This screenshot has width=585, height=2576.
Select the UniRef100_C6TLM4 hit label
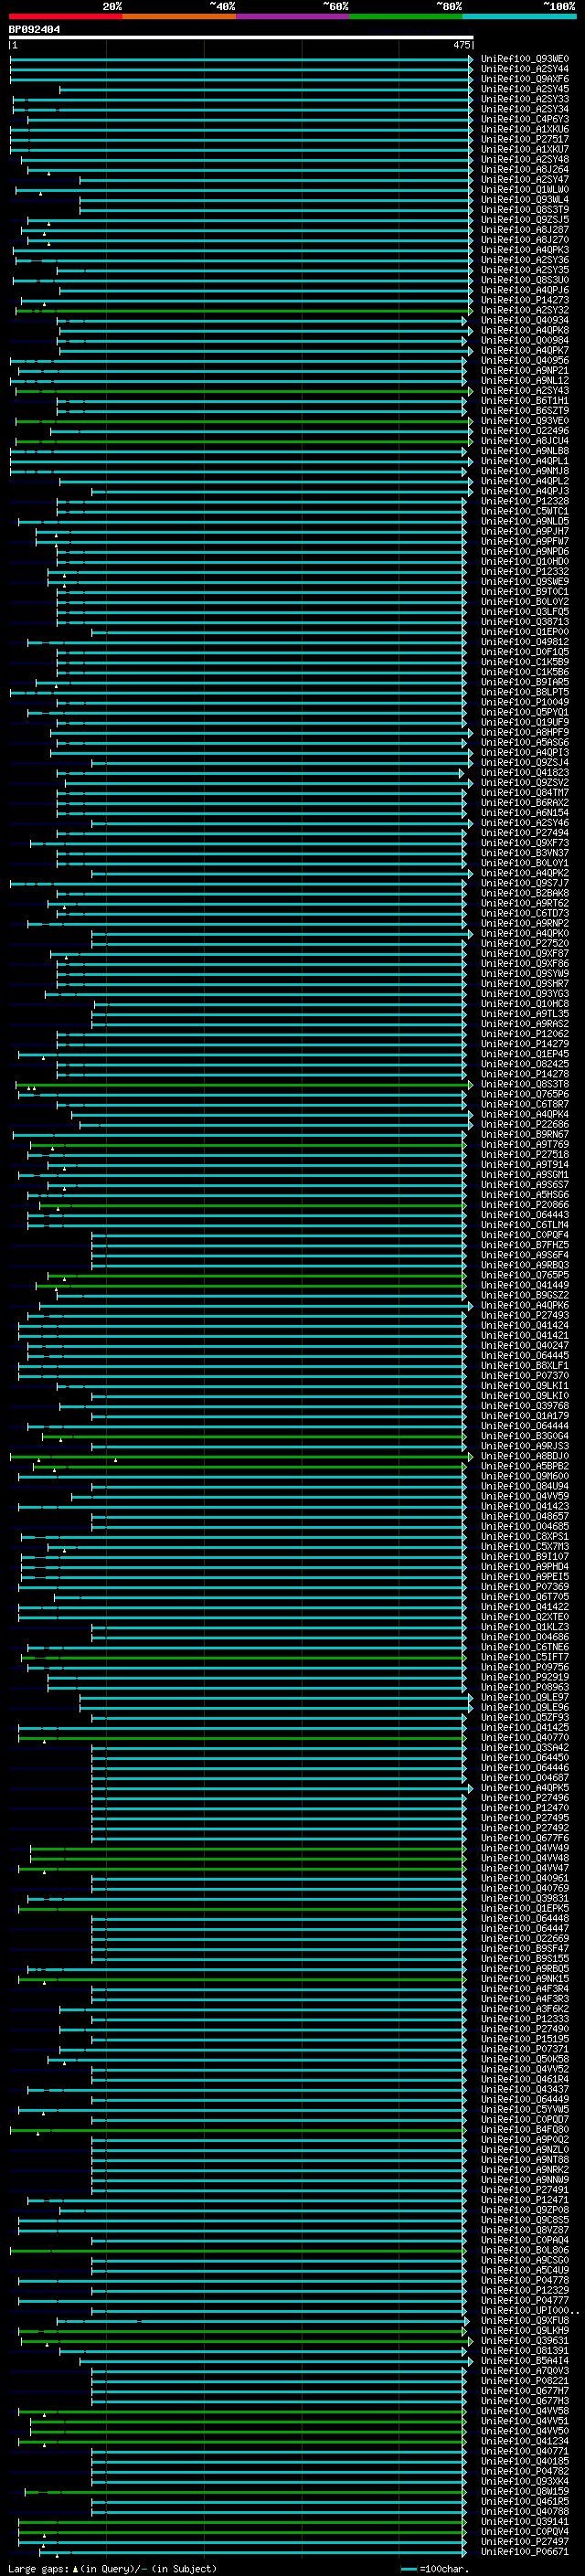524,1225
